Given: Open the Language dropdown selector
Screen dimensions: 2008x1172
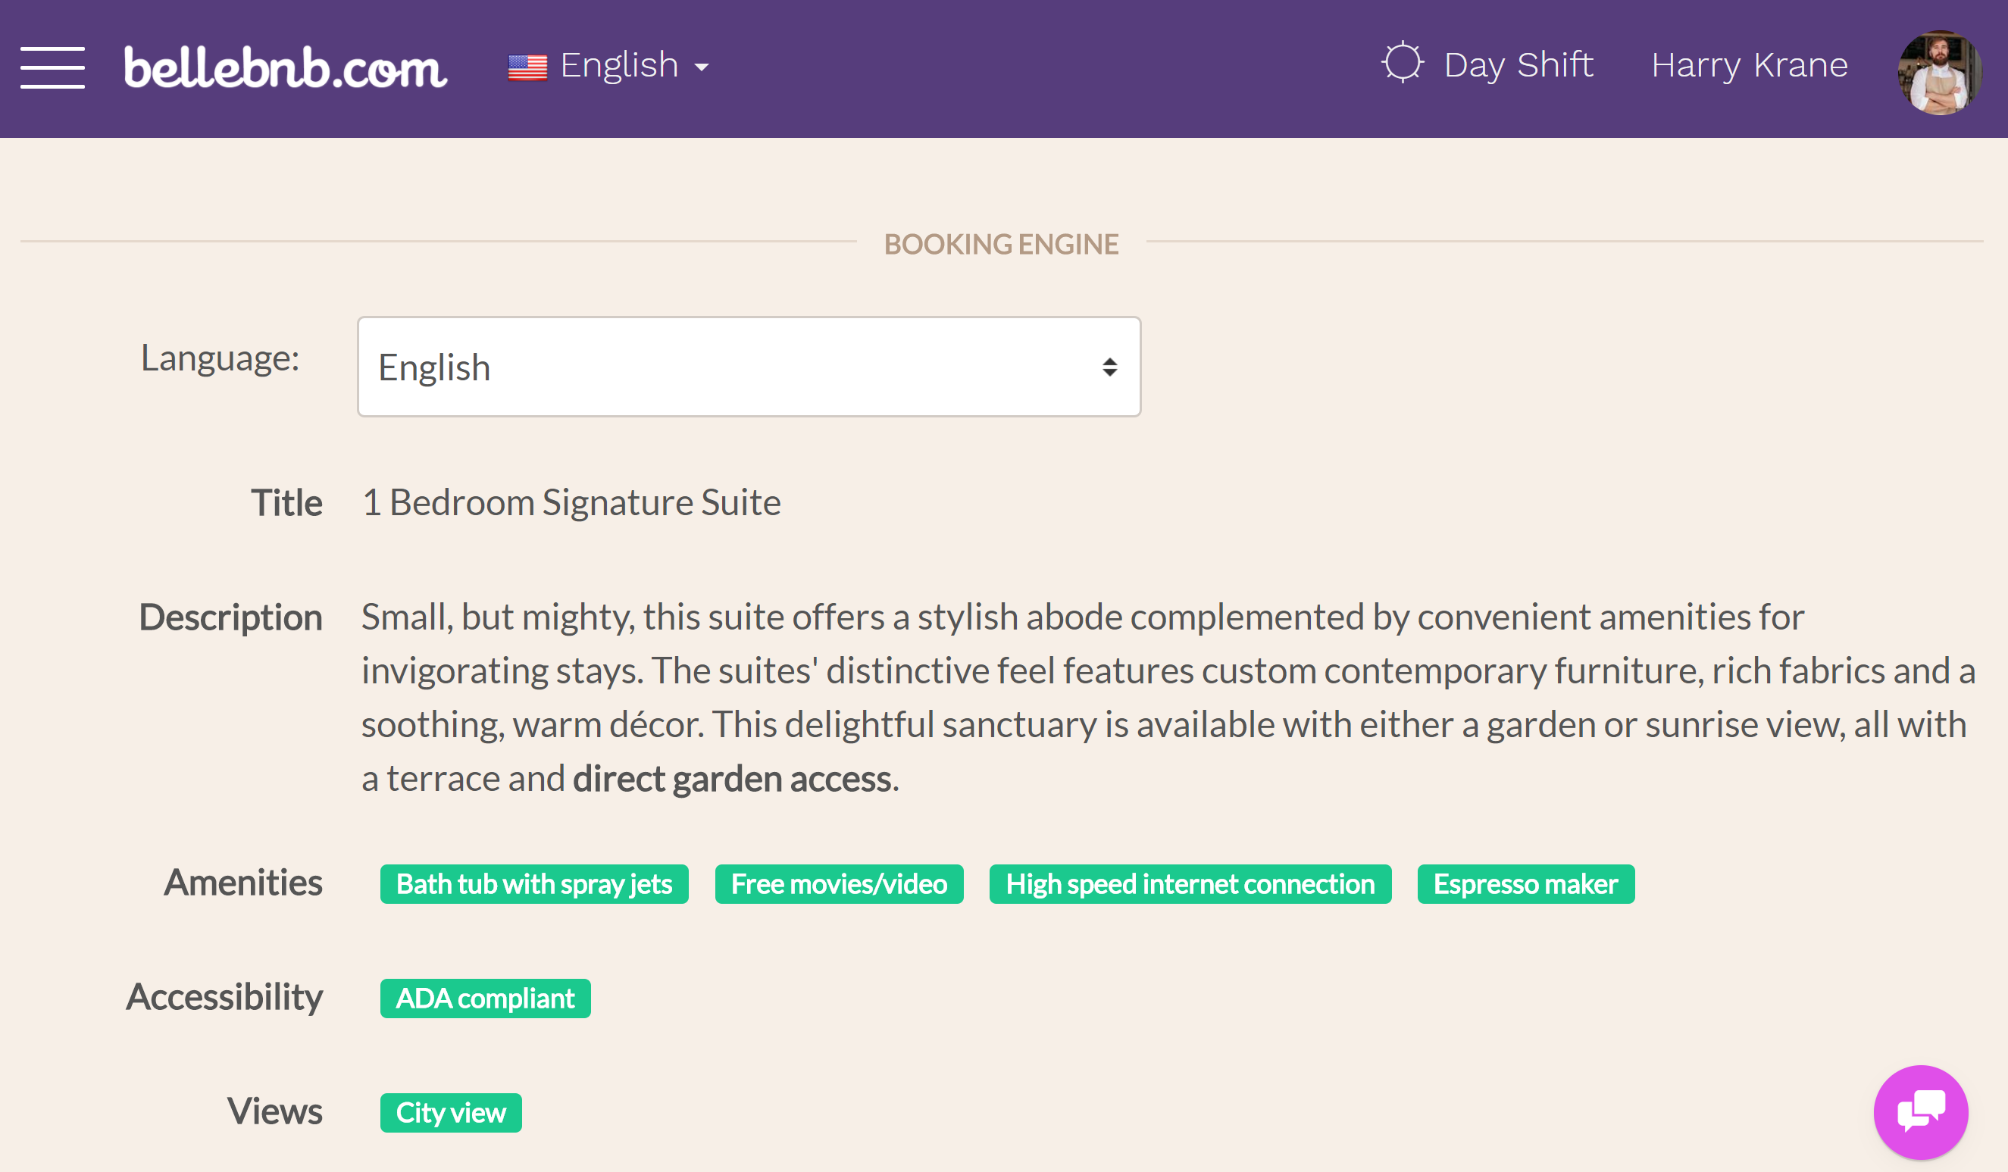Looking at the screenshot, I should 748,366.
